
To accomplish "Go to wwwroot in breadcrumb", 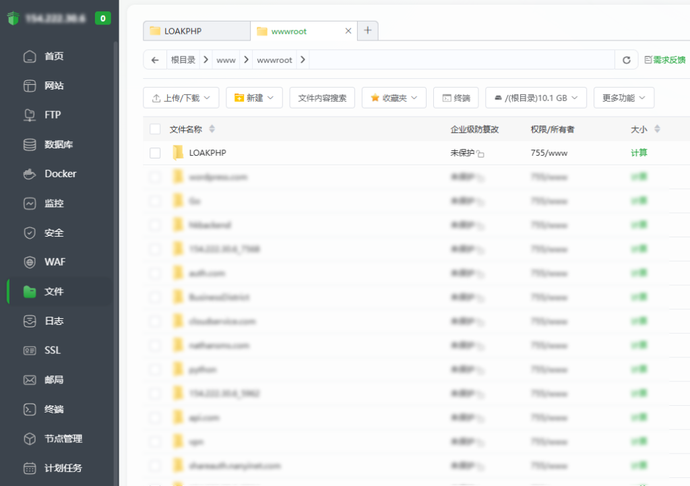I will pyautogui.click(x=274, y=60).
